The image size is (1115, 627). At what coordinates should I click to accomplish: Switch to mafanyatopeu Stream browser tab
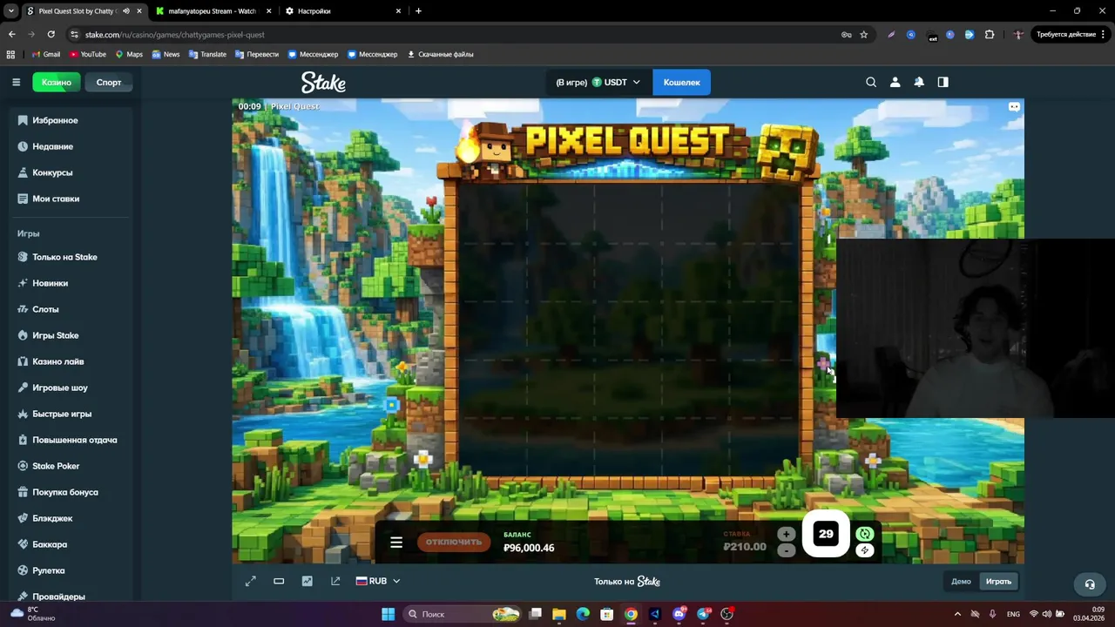click(x=213, y=11)
